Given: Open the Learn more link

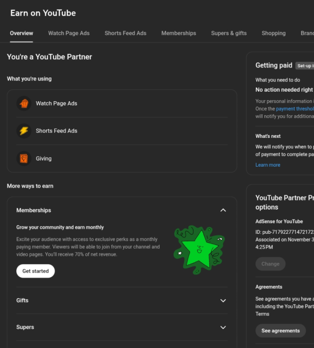Looking at the screenshot, I should (267, 165).
